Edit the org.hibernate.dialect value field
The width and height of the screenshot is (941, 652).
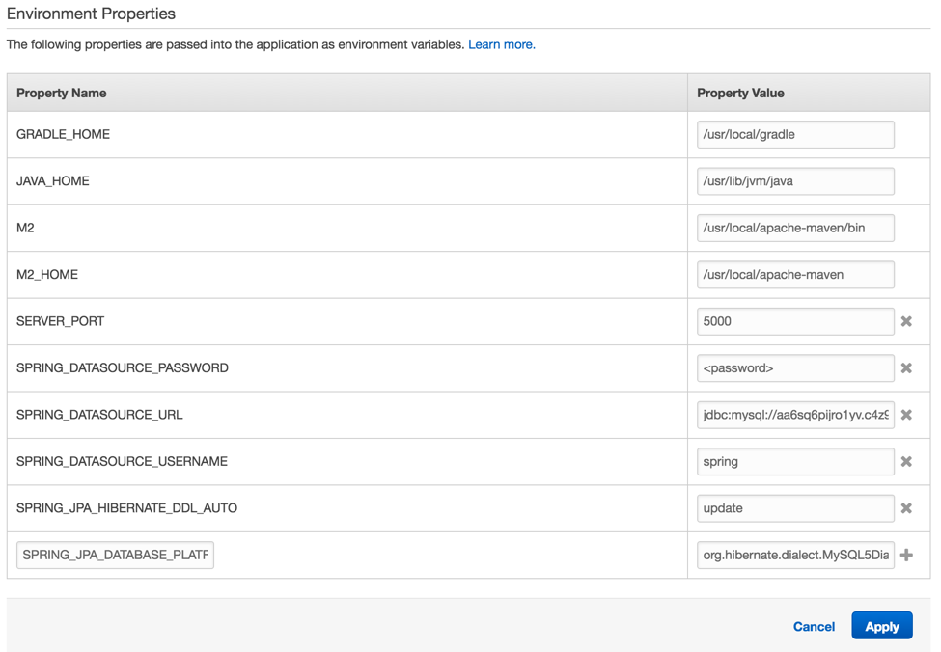(x=795, y=556)
